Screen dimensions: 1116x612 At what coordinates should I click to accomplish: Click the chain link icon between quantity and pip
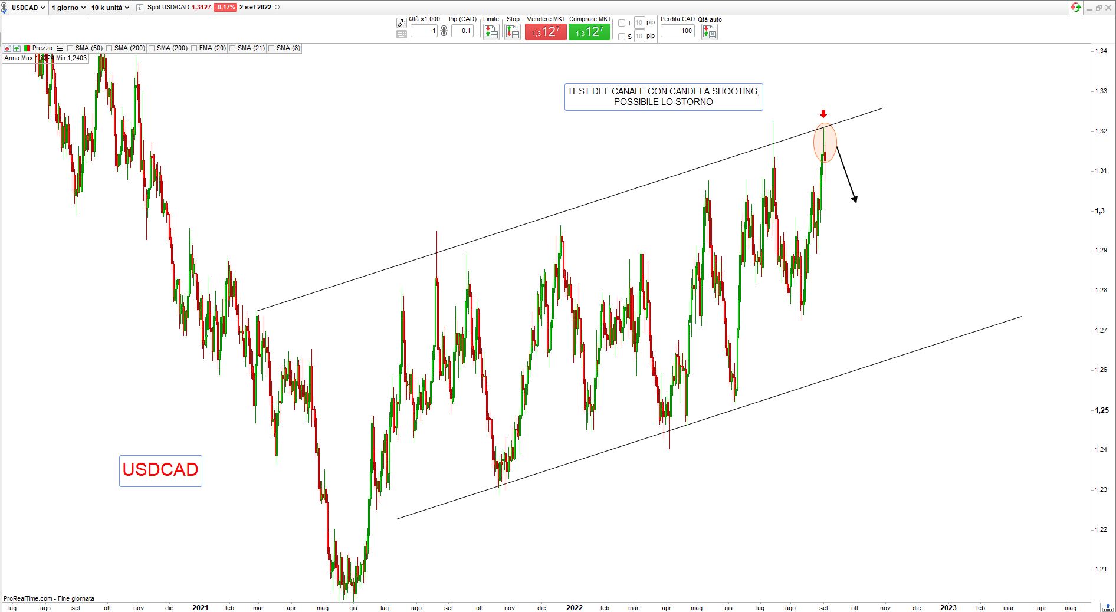click(x=444, y=31)
